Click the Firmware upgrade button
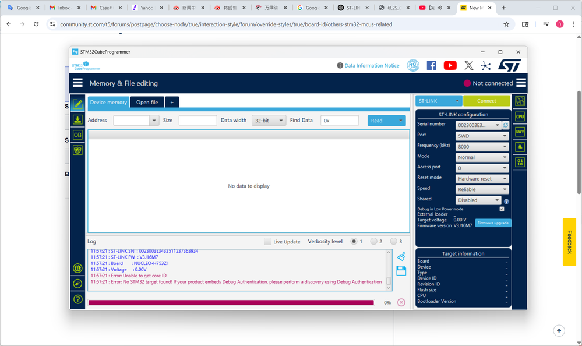This screenshot has width=582, height=346. point(493,223)
